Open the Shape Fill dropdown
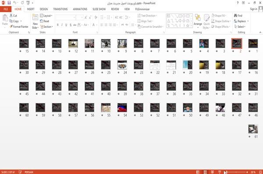The height and width of the screenshot is (174, 263). pos(219,16)
